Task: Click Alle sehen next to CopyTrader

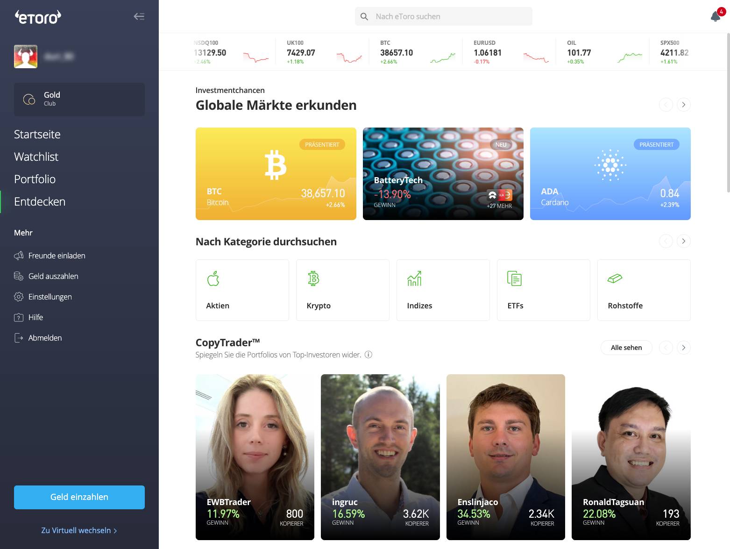Action: 626,348
